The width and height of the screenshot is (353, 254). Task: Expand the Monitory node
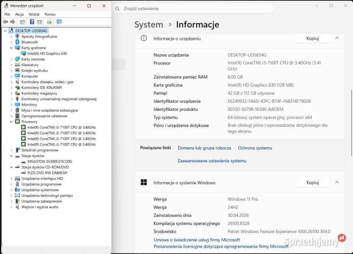[x=11, y=105]
